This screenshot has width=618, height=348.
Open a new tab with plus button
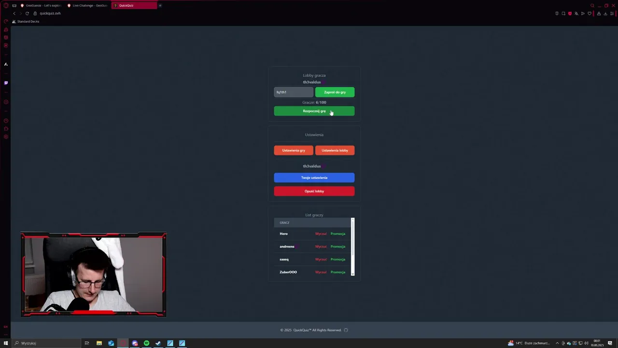(160, 5)
